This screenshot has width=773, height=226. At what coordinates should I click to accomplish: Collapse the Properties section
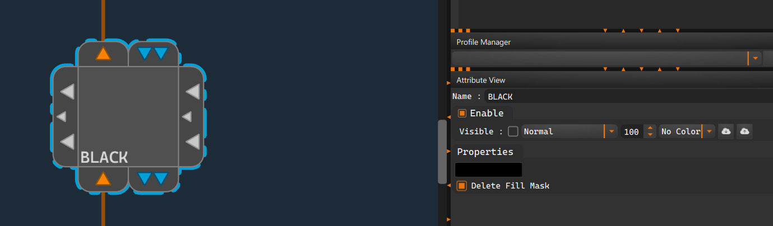[485, 152]
